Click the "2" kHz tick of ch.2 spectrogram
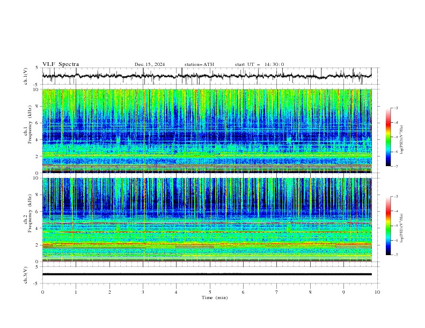 click(x=38, y=245)
